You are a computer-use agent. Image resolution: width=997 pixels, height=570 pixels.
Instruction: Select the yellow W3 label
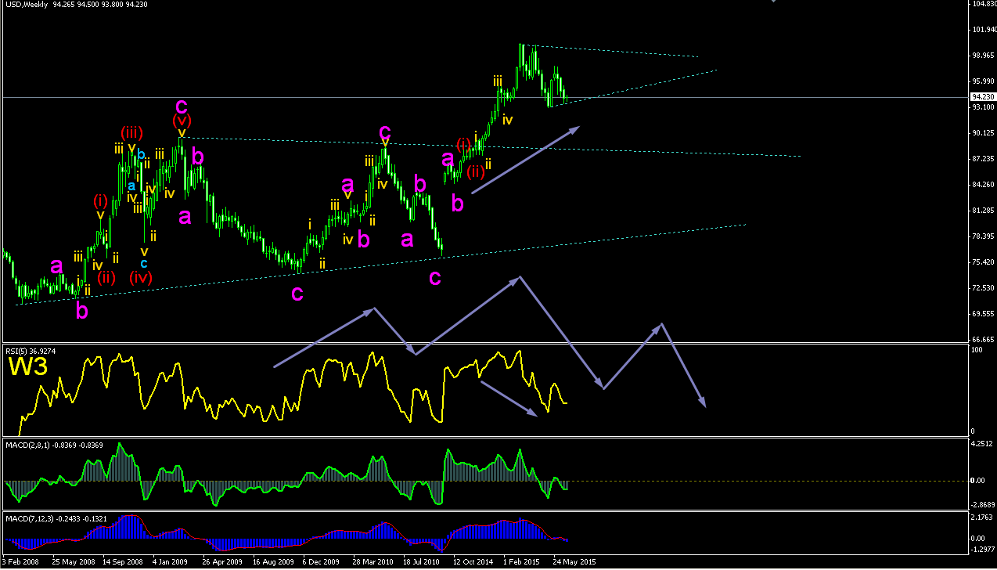pyautogui.click(x=27, y=367)
